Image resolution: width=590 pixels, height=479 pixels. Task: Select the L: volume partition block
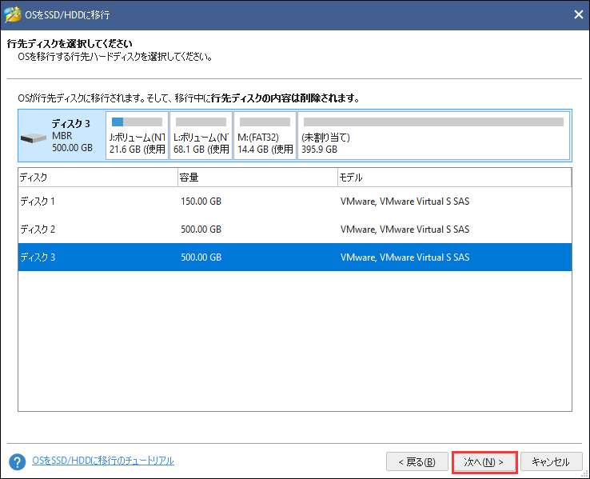[x=201, y=135]
